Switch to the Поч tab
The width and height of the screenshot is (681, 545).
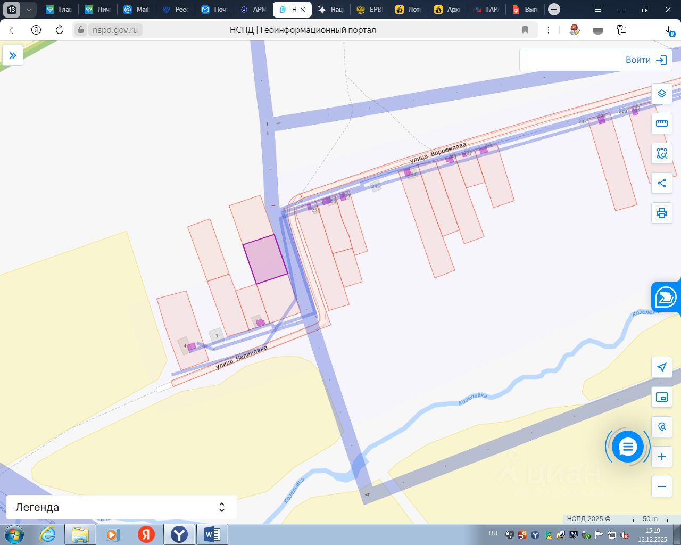[214, 10]
